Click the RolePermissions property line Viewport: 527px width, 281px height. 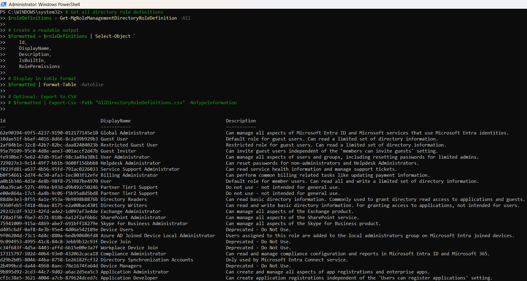(39, 66)
